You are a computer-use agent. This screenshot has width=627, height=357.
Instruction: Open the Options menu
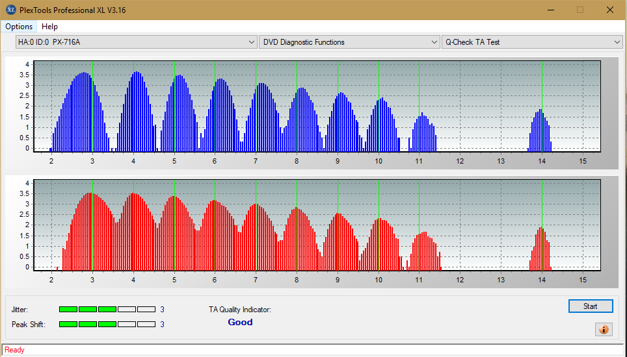pyautogui.click(x=19, y=27)
